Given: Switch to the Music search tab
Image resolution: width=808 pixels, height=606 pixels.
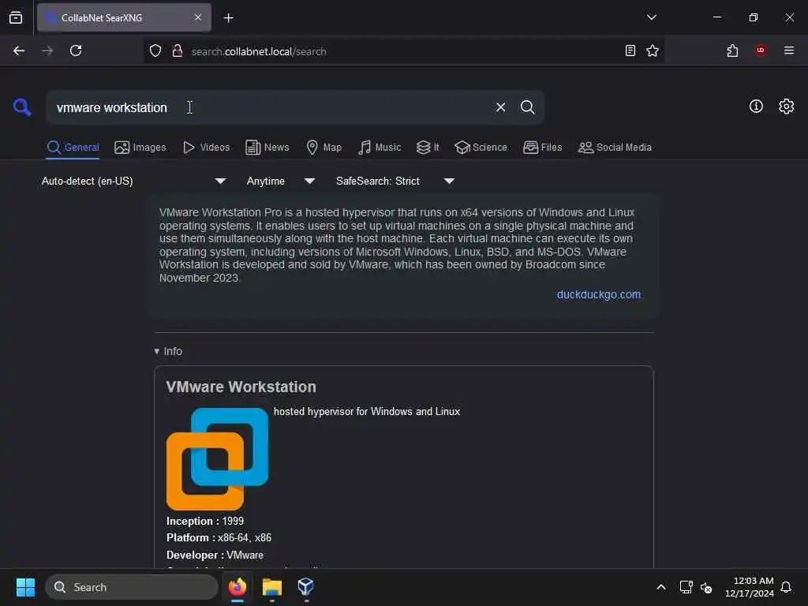Looking at the screenshot, I should [380, 148].
